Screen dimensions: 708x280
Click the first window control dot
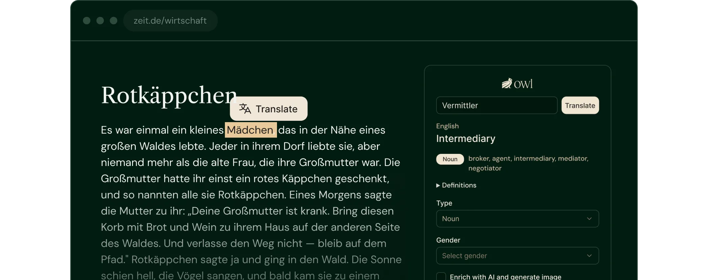click(x=86, y=21)
